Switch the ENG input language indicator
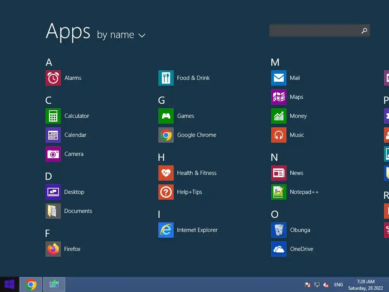 (338, 285)
